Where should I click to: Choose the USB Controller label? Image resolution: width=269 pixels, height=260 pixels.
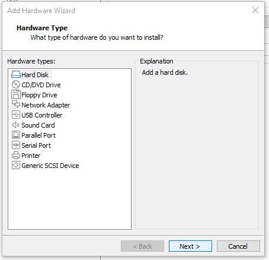pos(42,115)
